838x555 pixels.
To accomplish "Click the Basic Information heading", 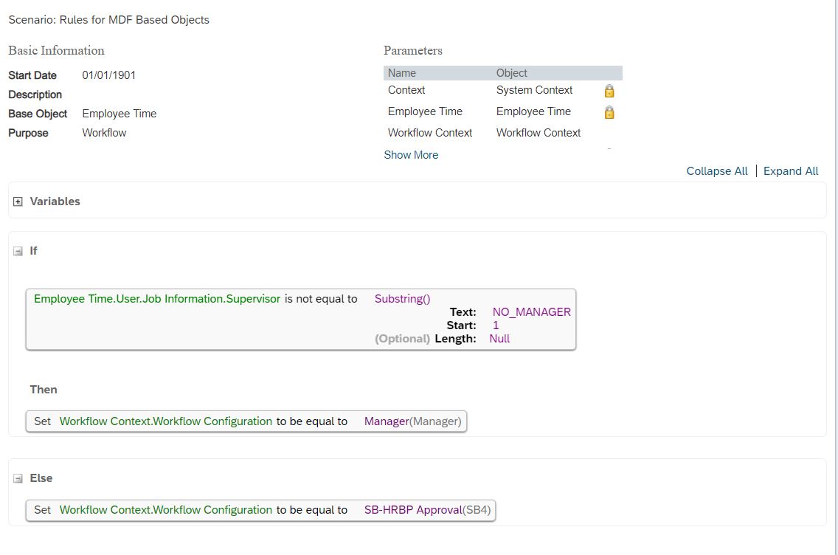I will [x=57, y=51].
